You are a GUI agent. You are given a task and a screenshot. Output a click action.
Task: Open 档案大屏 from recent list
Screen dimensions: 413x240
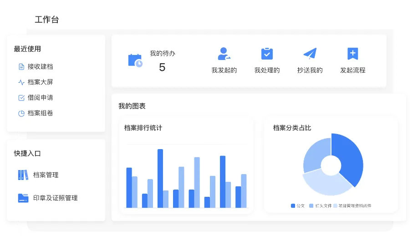(41, 82)
